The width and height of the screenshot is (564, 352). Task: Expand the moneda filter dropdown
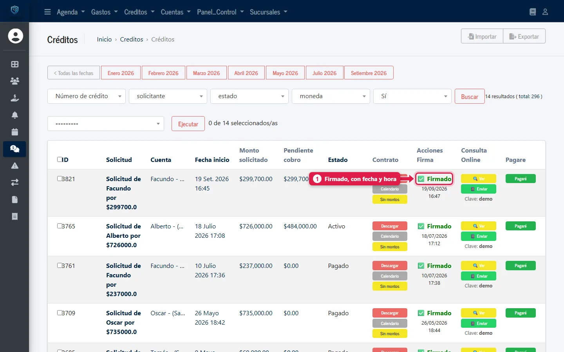[x=331, y=96]
